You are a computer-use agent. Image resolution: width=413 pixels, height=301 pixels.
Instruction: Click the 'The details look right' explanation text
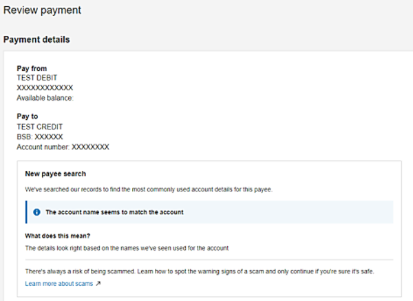(127, 247)
